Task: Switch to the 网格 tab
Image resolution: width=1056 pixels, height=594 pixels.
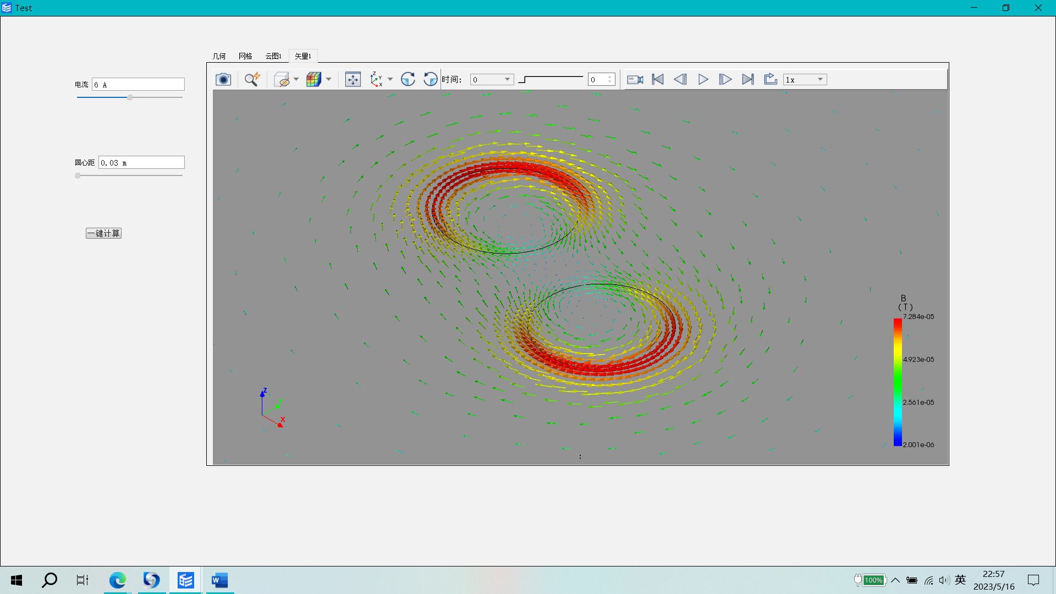Action: (x=245, y=56)
